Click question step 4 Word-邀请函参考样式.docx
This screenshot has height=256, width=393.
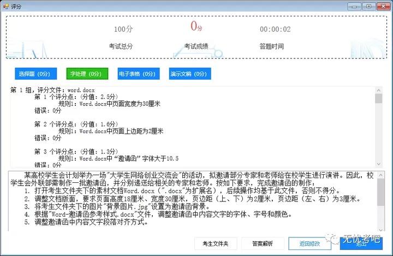(x=158, y=215)
